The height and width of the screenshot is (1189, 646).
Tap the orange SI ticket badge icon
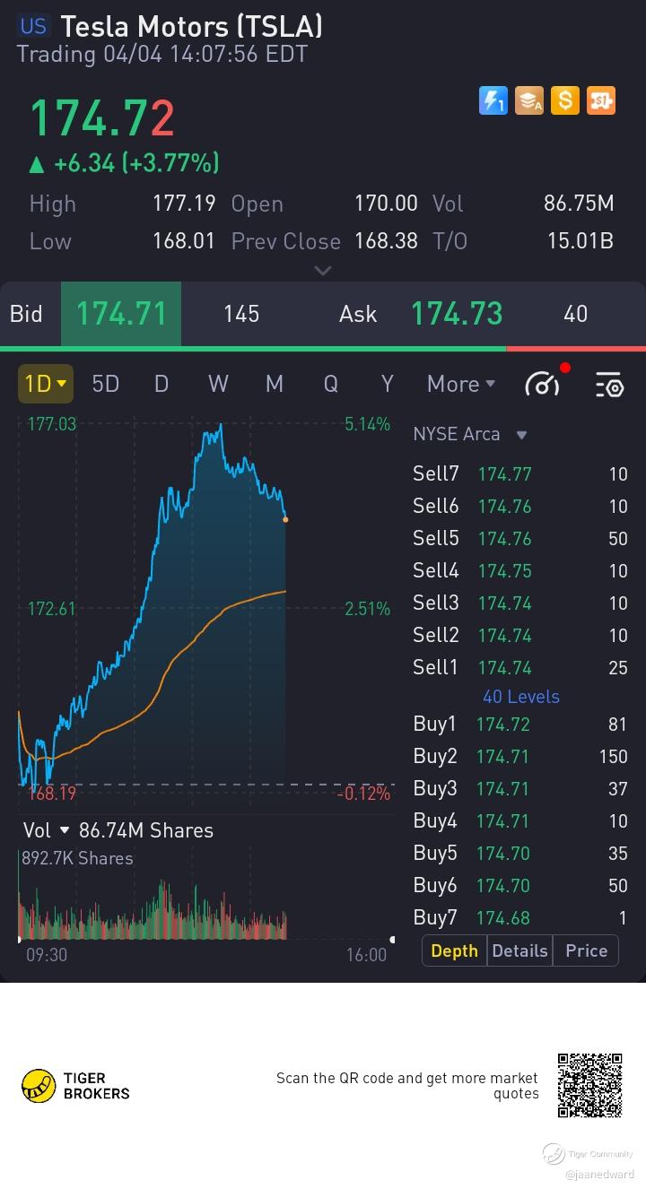pyautogui.click(x=601, y=100)
